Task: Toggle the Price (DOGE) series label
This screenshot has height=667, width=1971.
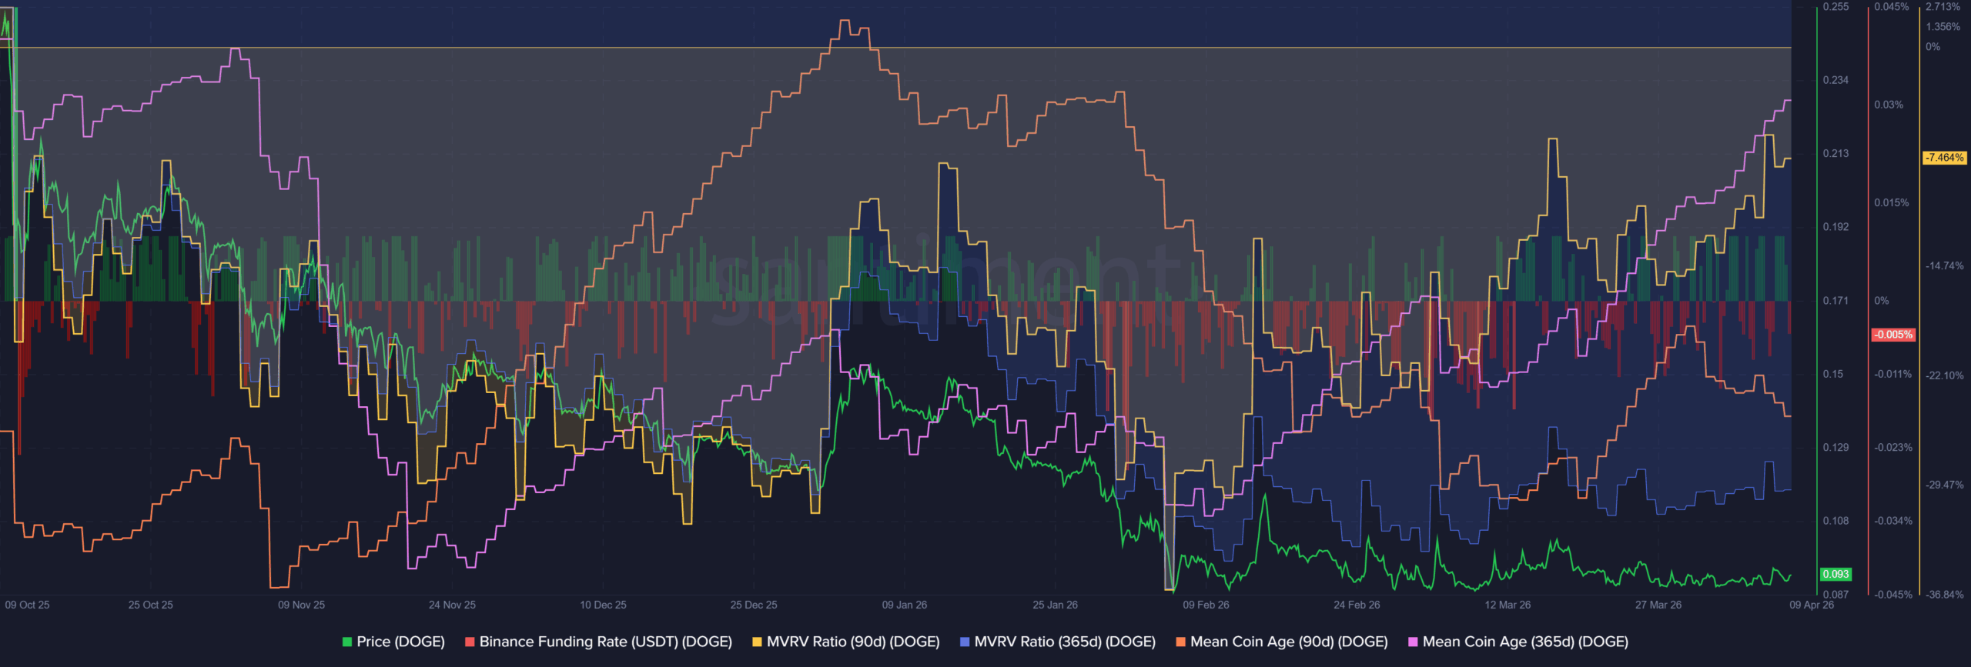Action: (400, 642)
